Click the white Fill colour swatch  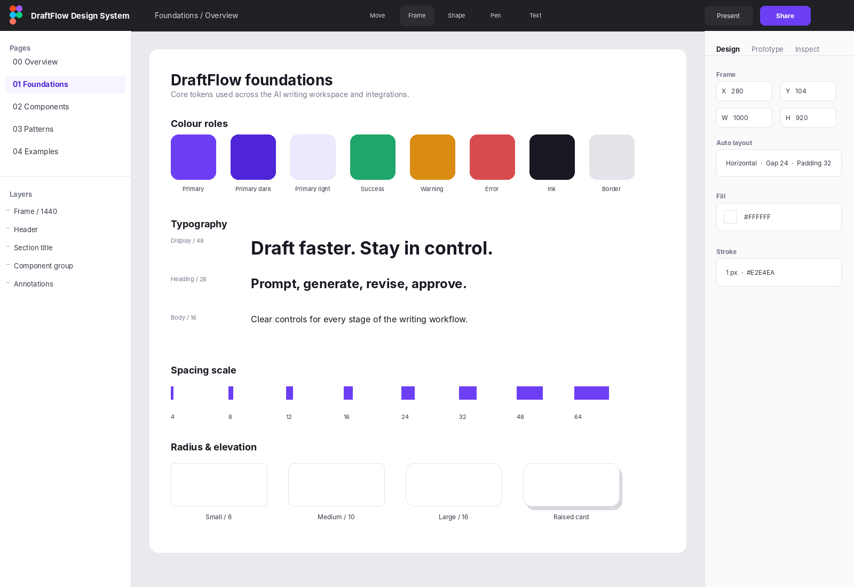pyautogui.click(x=730, y=217)
